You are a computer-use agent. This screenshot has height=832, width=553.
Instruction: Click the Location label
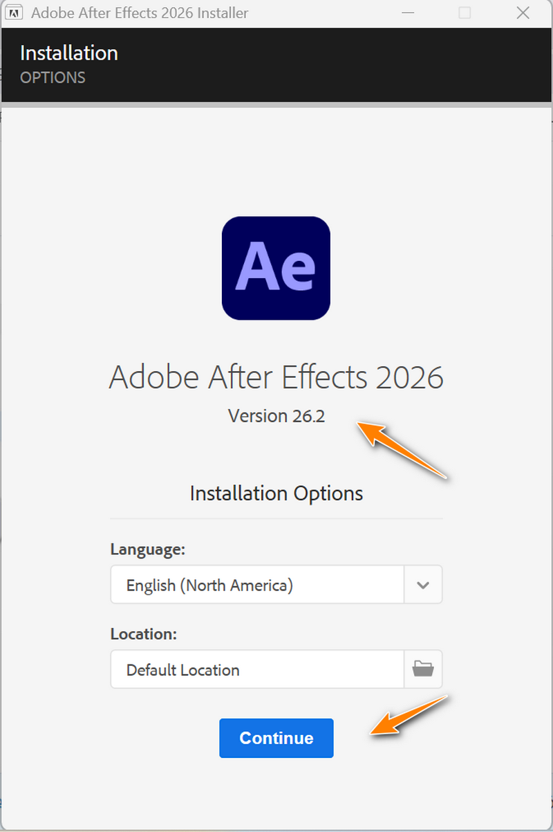144,634
